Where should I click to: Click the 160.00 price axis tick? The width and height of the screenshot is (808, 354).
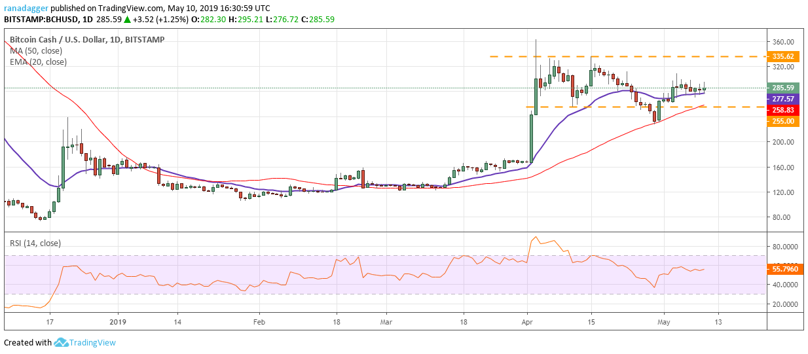click(x=784, y=167)
